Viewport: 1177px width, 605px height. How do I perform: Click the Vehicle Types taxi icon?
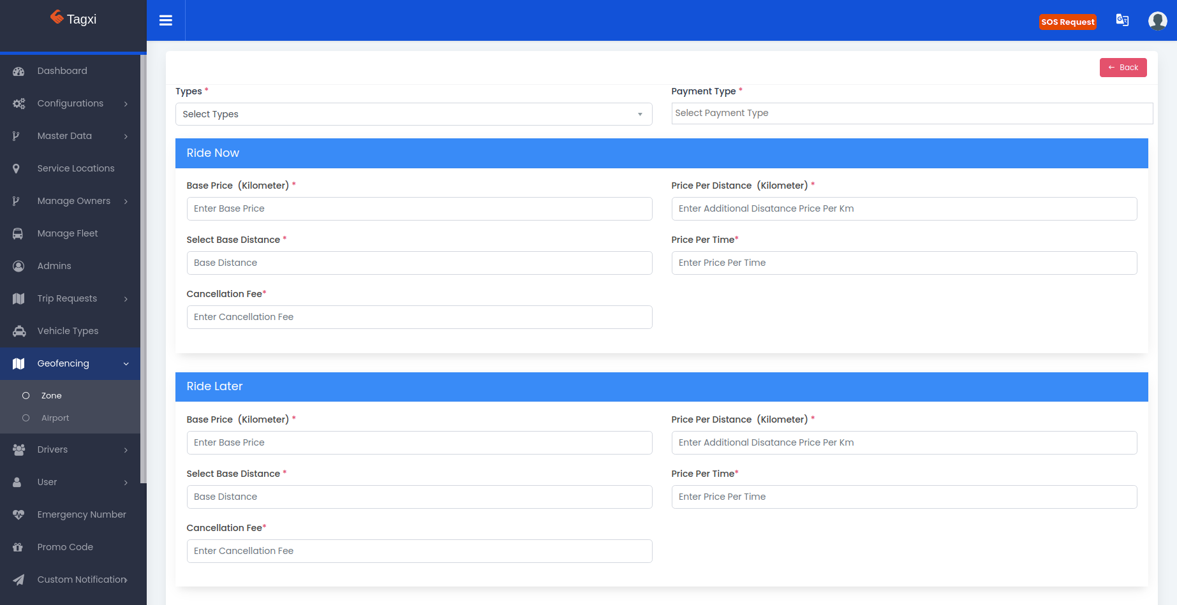19,332
